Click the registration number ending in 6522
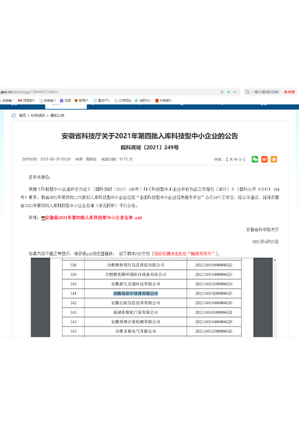Viewport: 299px width, 425px height. click(x=214, y=265)
